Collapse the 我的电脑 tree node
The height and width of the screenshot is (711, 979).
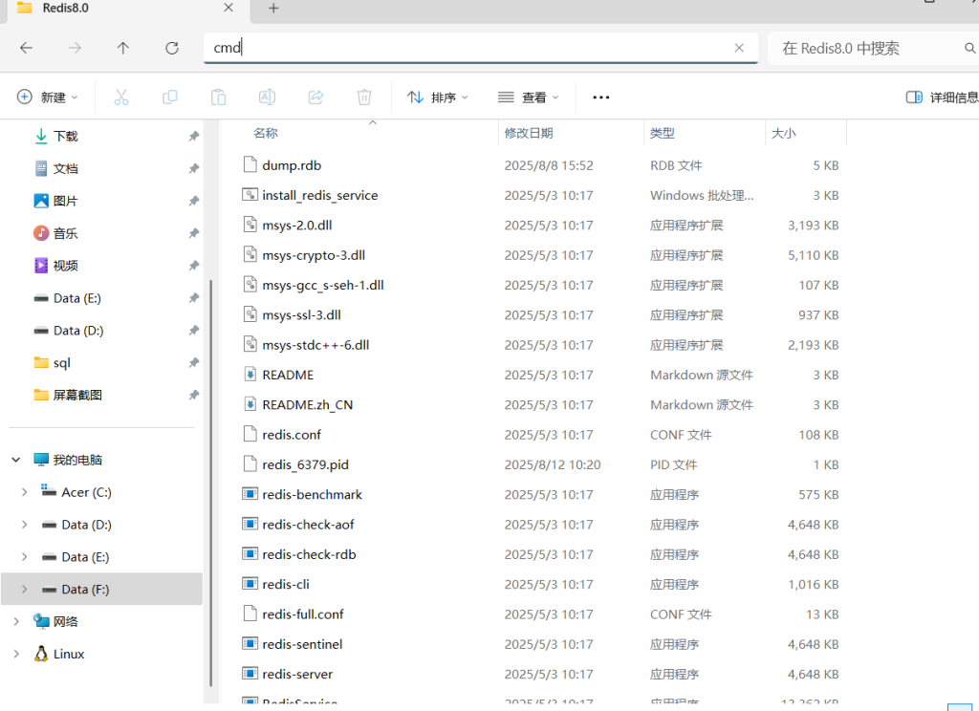coord(16,460)
